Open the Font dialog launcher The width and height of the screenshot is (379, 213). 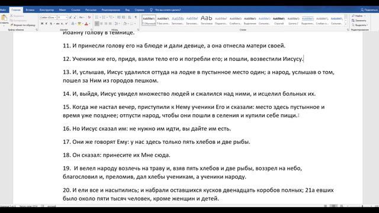pos(91,30)
